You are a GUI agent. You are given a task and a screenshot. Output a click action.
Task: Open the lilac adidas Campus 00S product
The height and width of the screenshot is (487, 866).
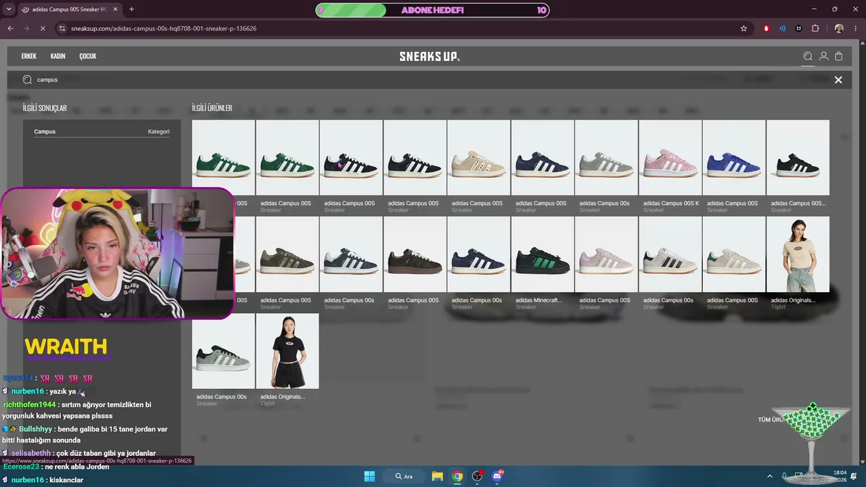[x=606, y=264]
